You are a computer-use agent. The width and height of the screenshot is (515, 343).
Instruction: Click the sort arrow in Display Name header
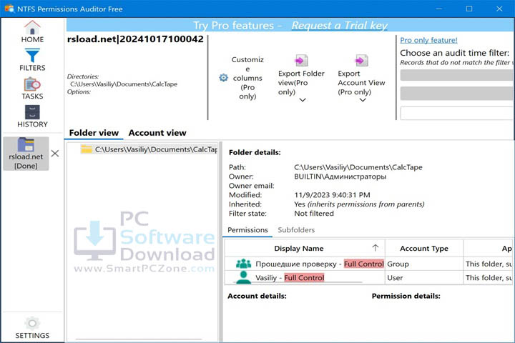375,248
